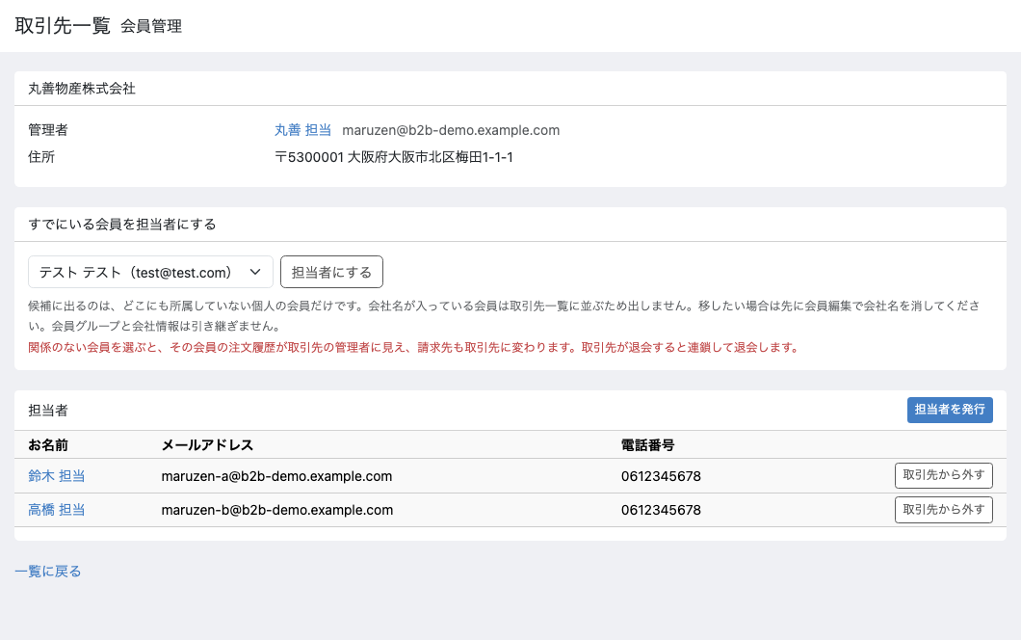Select the email maruzen@b2b-demo.example.com
The height and width of the screenshot is (640, 1021).
[451, 130]
